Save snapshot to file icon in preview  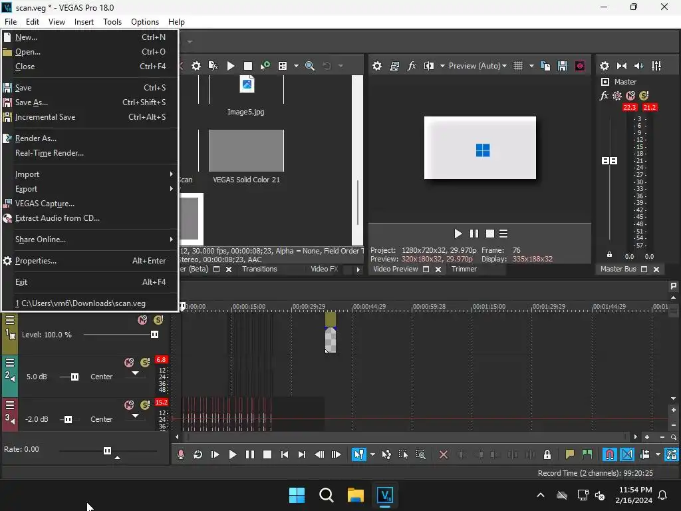click(563, 66)
